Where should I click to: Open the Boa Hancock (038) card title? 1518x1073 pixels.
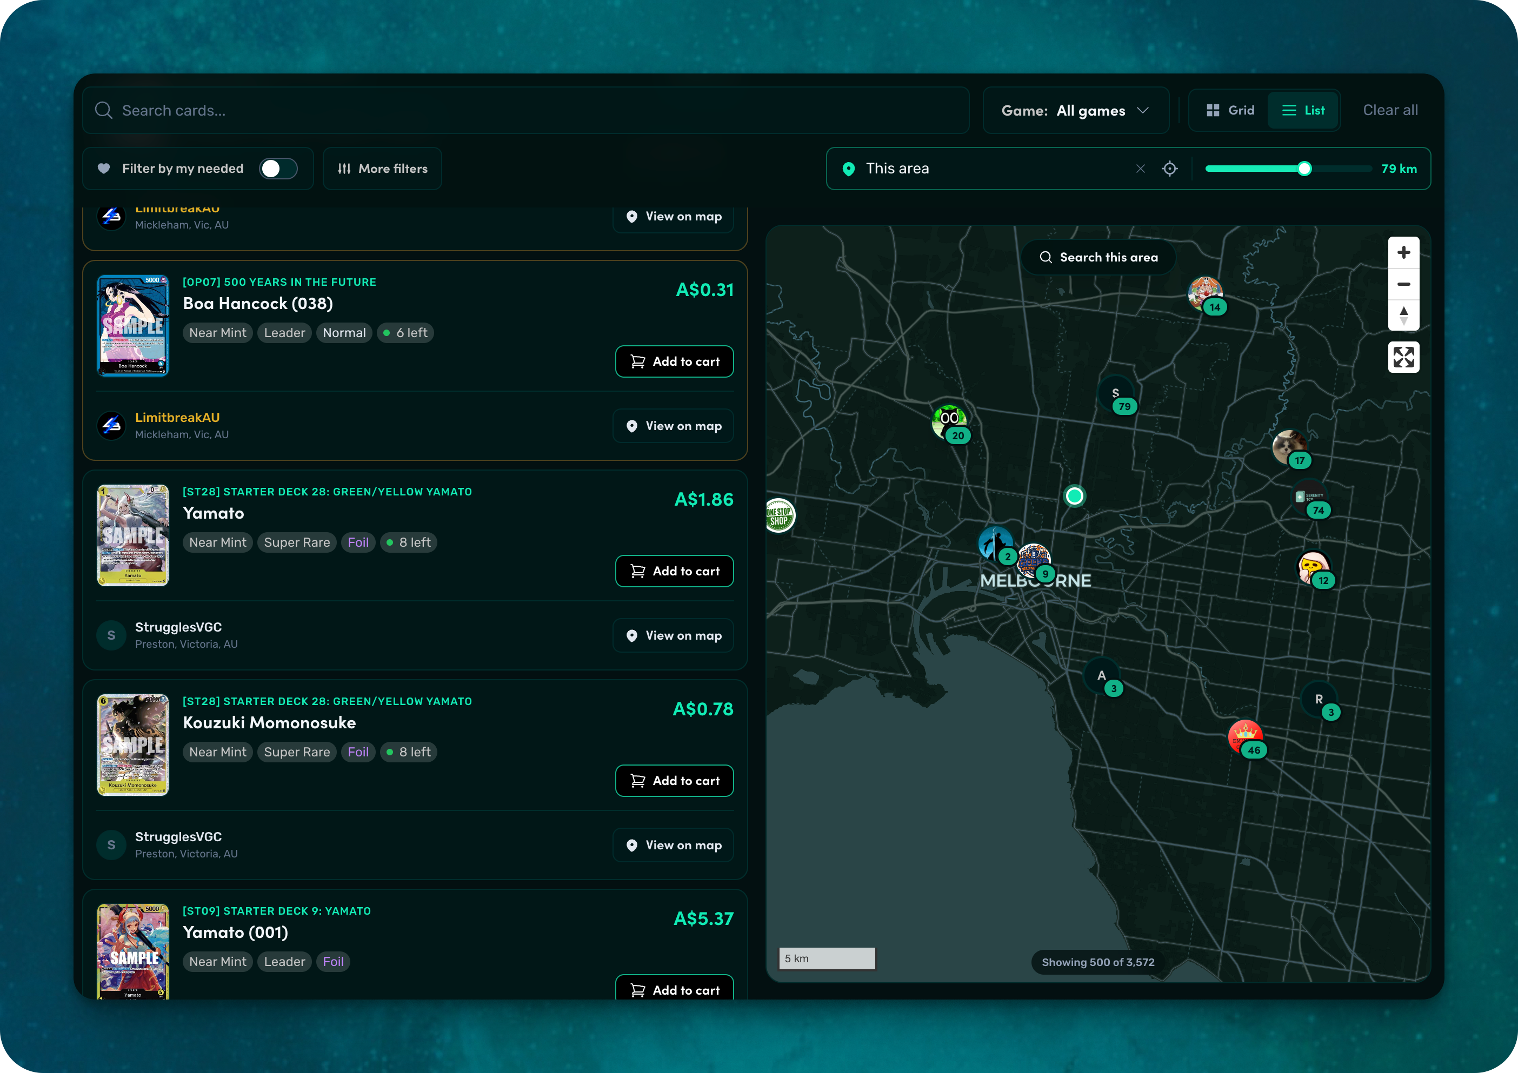pos(258,303)
